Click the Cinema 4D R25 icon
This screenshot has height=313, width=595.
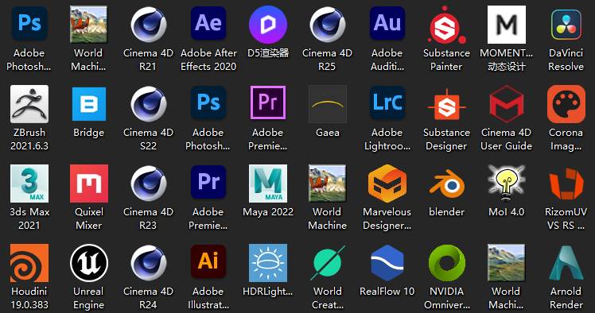click(328, 25)
